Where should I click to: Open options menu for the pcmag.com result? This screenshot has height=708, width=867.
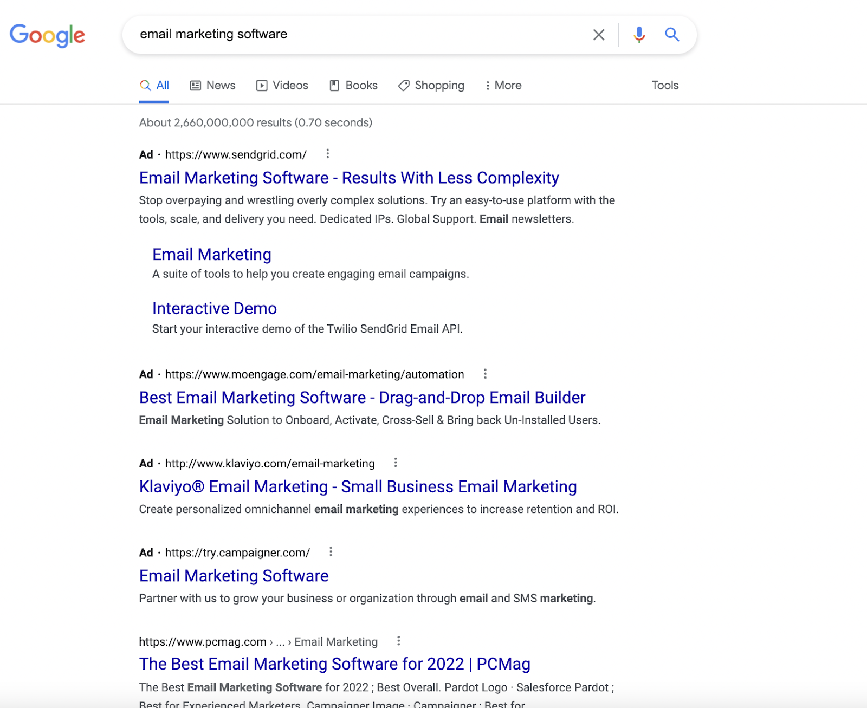pyautogui.click(x=398, y=641)
